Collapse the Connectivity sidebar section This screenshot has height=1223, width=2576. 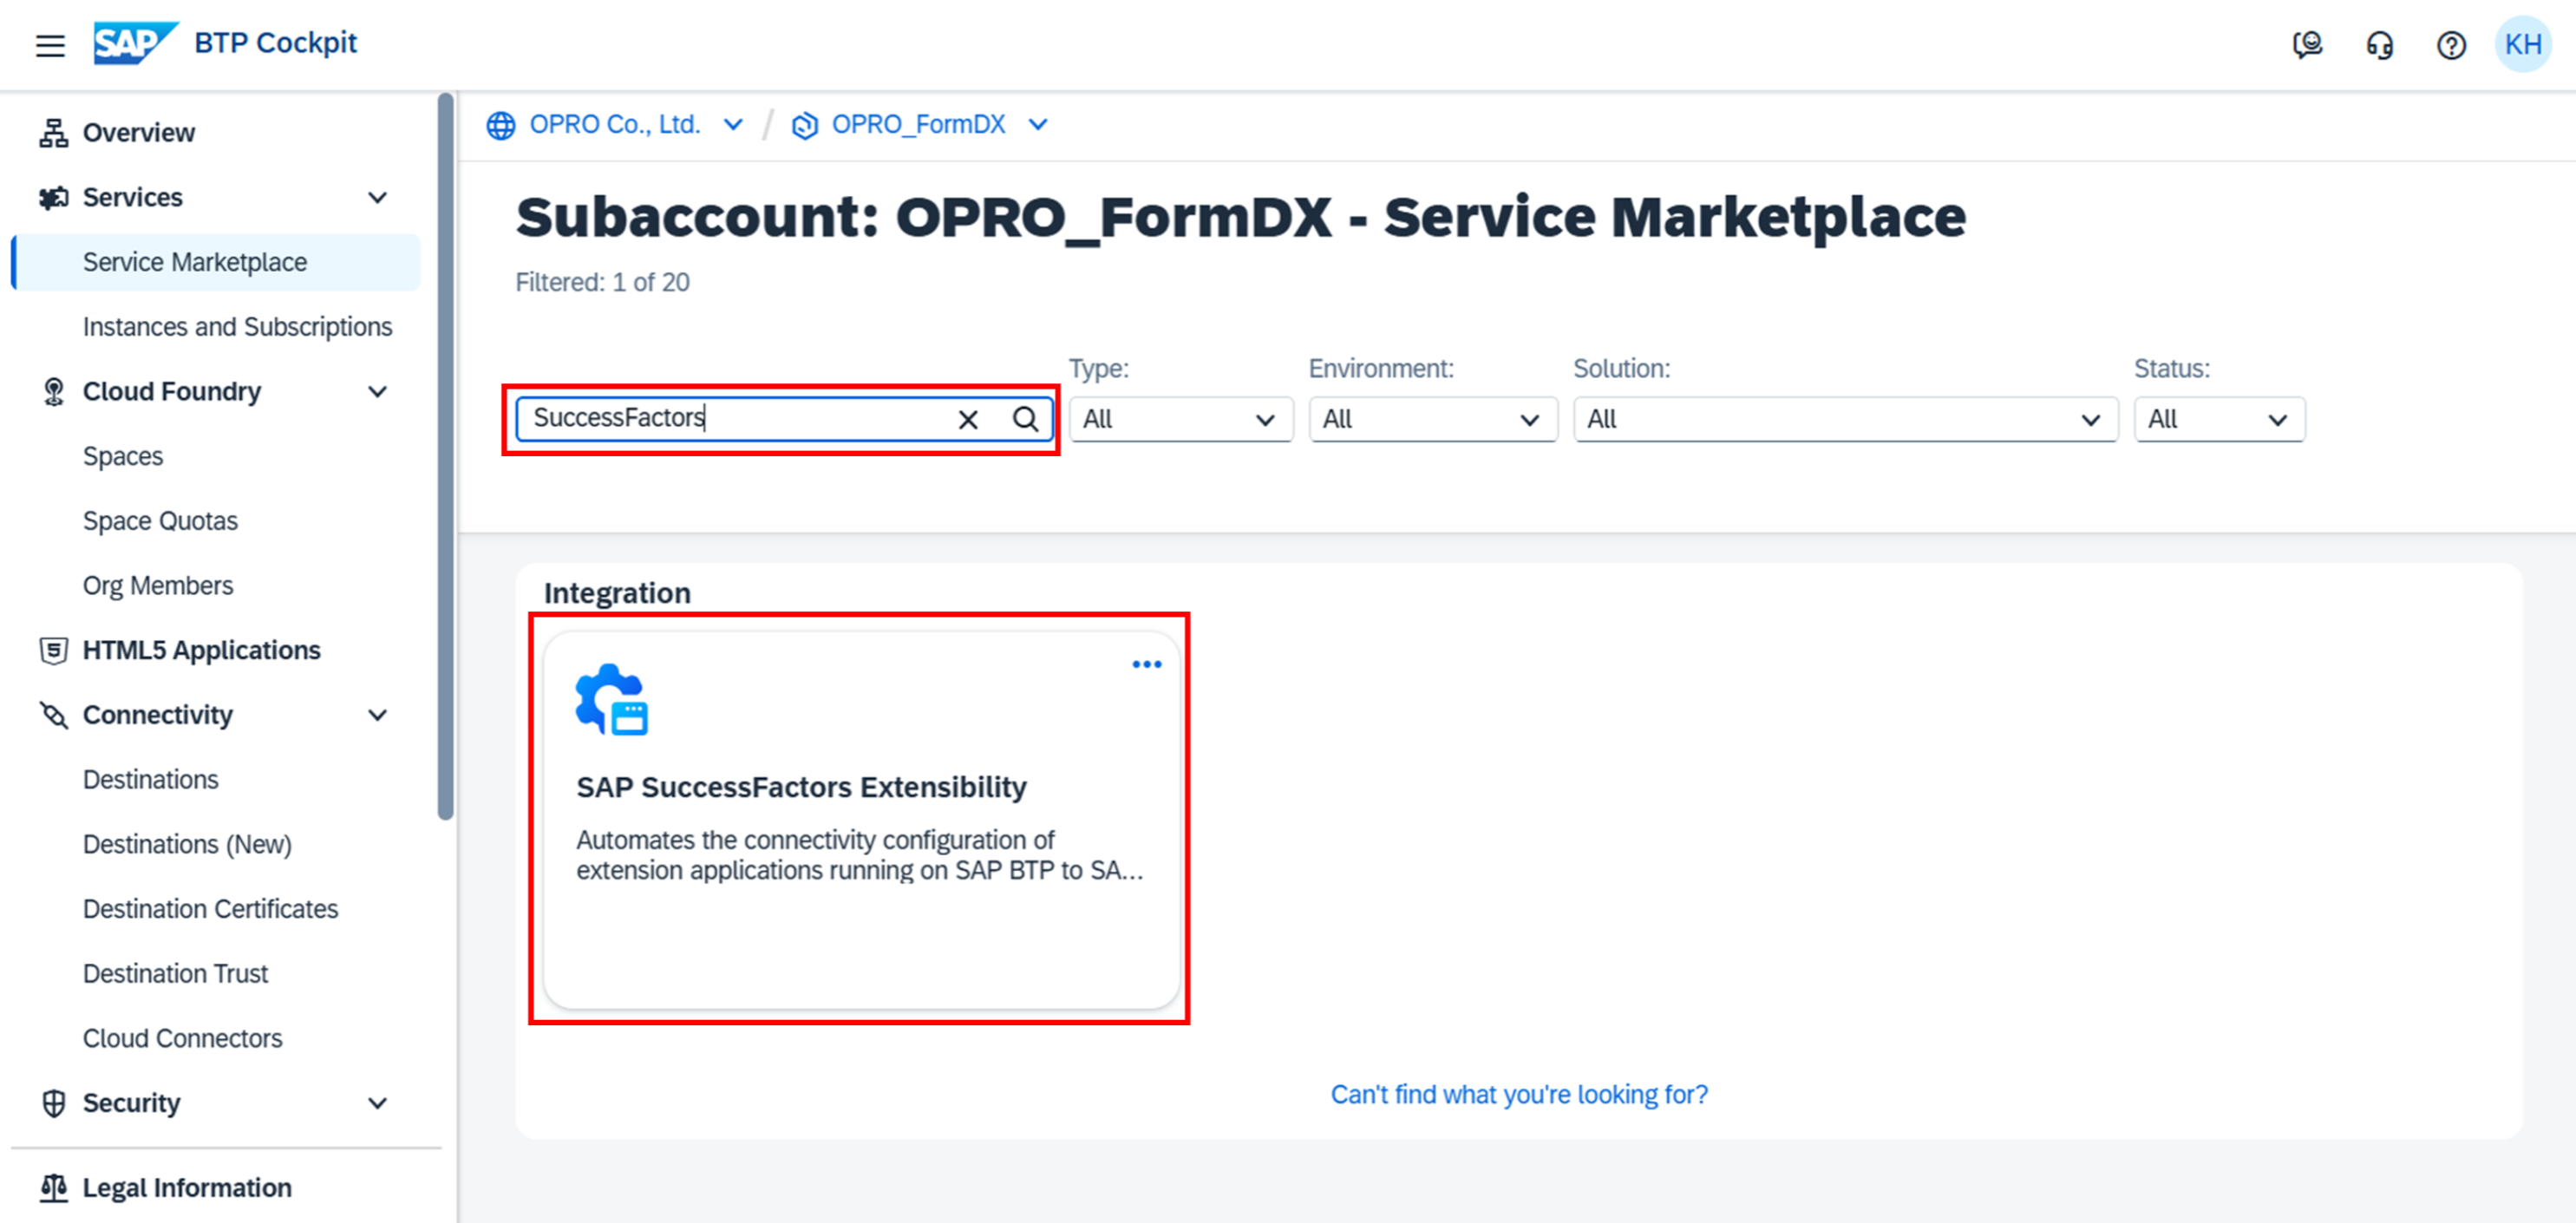tap(377, 715)
